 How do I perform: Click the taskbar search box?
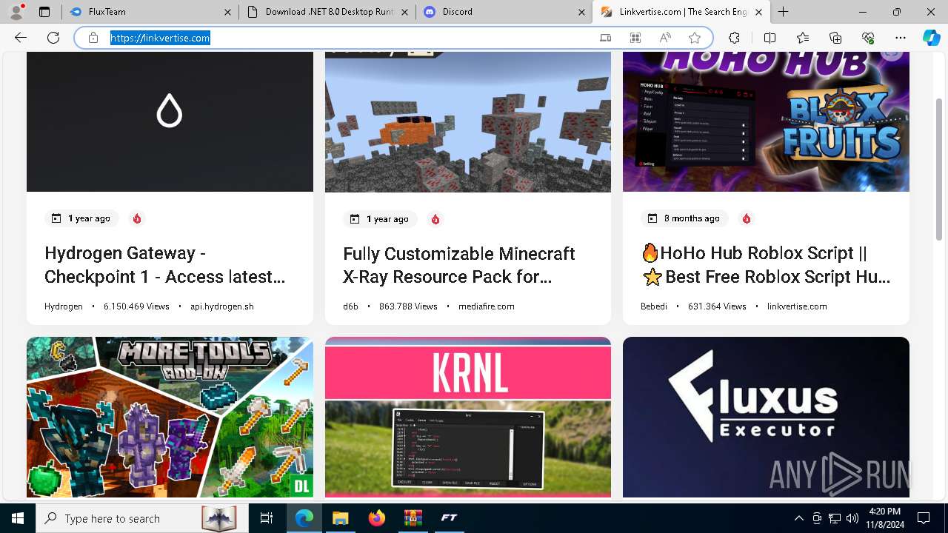pos(142,518)
